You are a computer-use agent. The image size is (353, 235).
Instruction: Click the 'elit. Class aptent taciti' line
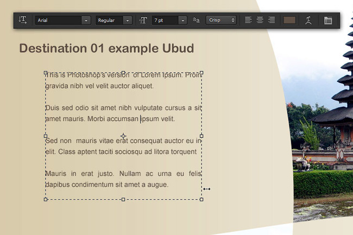pos(121,152)
